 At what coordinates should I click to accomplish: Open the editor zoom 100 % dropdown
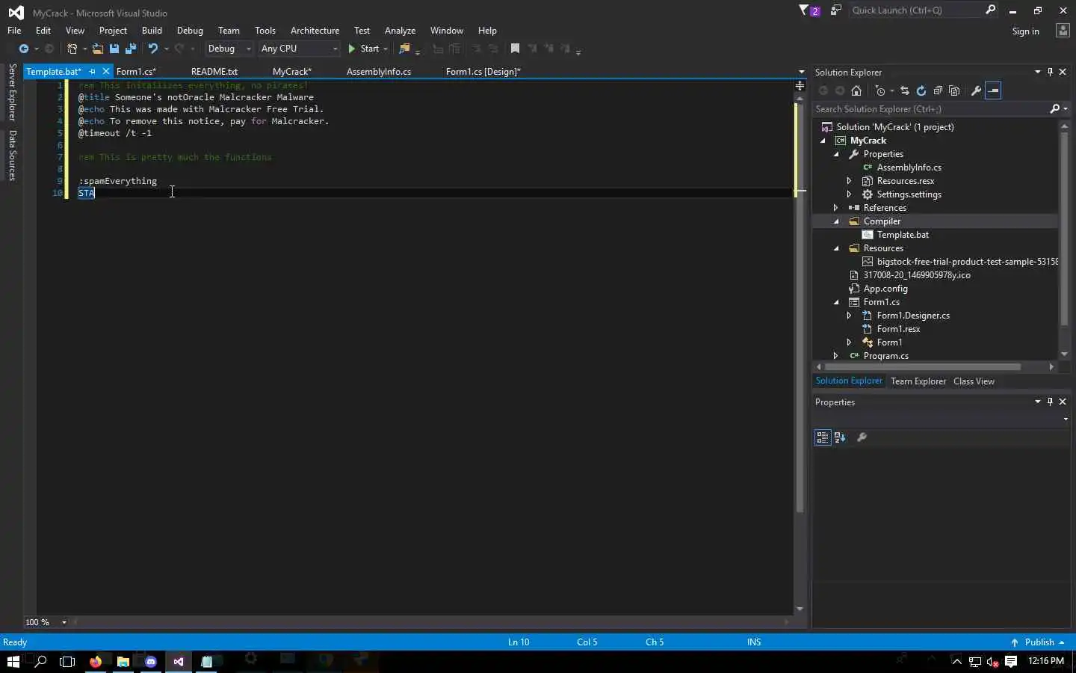tap(64, 622)
